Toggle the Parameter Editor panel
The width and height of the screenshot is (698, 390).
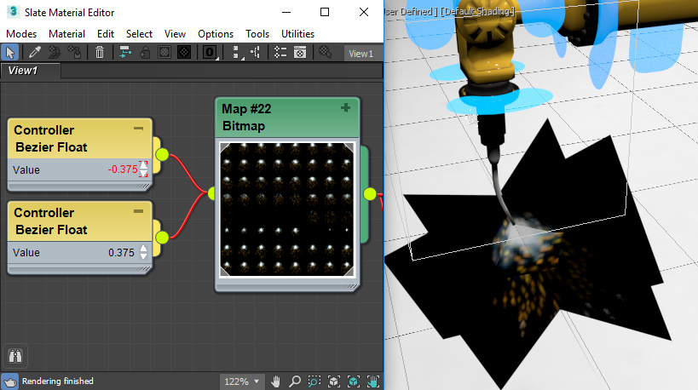[300, 53]
